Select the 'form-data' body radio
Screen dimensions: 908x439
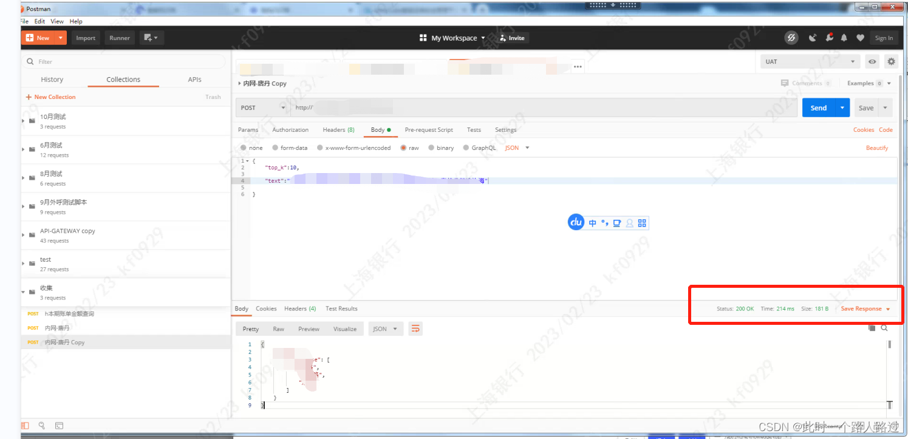click(x=275, y=148)
